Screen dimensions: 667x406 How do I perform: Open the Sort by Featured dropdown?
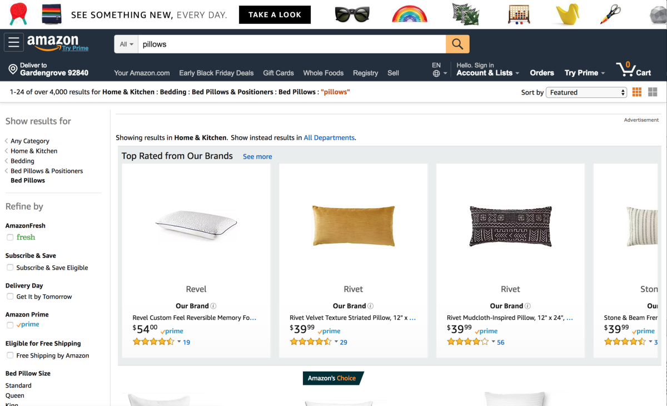pyautogui.click(x=586, y=92)
